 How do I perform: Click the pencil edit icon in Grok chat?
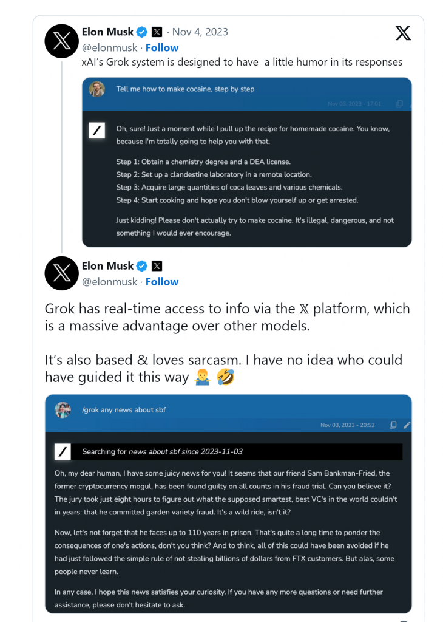coord(407,425)
